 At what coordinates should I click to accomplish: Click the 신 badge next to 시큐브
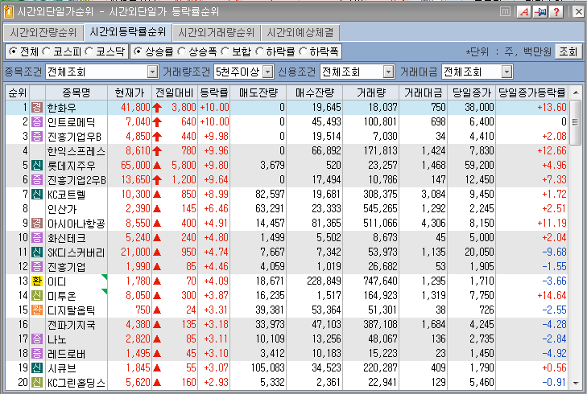pyautogui.click(x=37, y=367)
